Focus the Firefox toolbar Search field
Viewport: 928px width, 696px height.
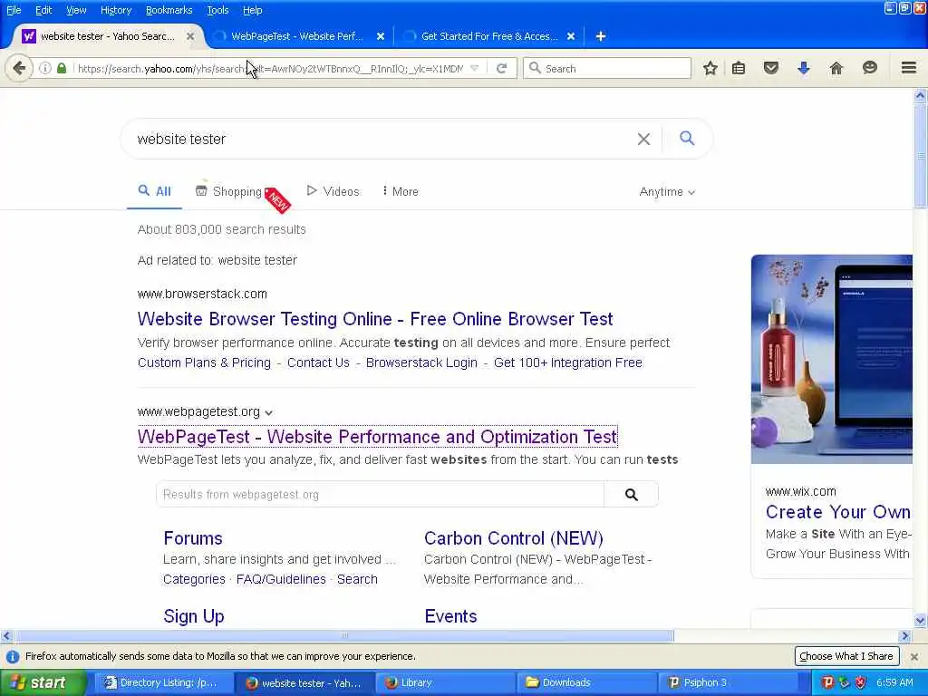(607, 68)
